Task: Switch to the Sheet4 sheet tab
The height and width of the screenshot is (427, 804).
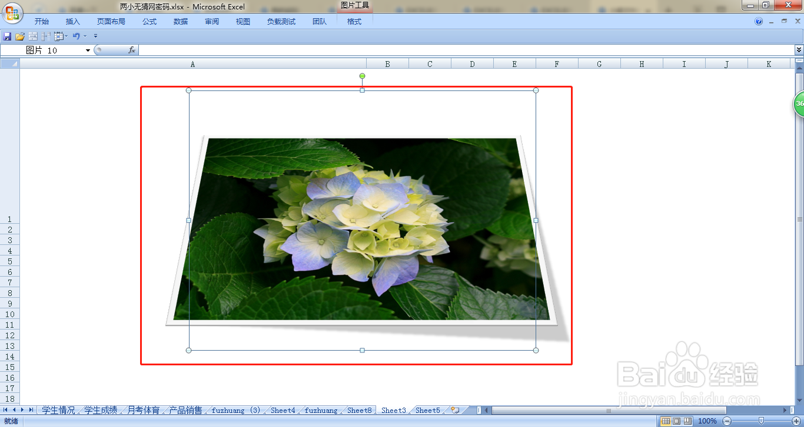Action: (283, 411)
